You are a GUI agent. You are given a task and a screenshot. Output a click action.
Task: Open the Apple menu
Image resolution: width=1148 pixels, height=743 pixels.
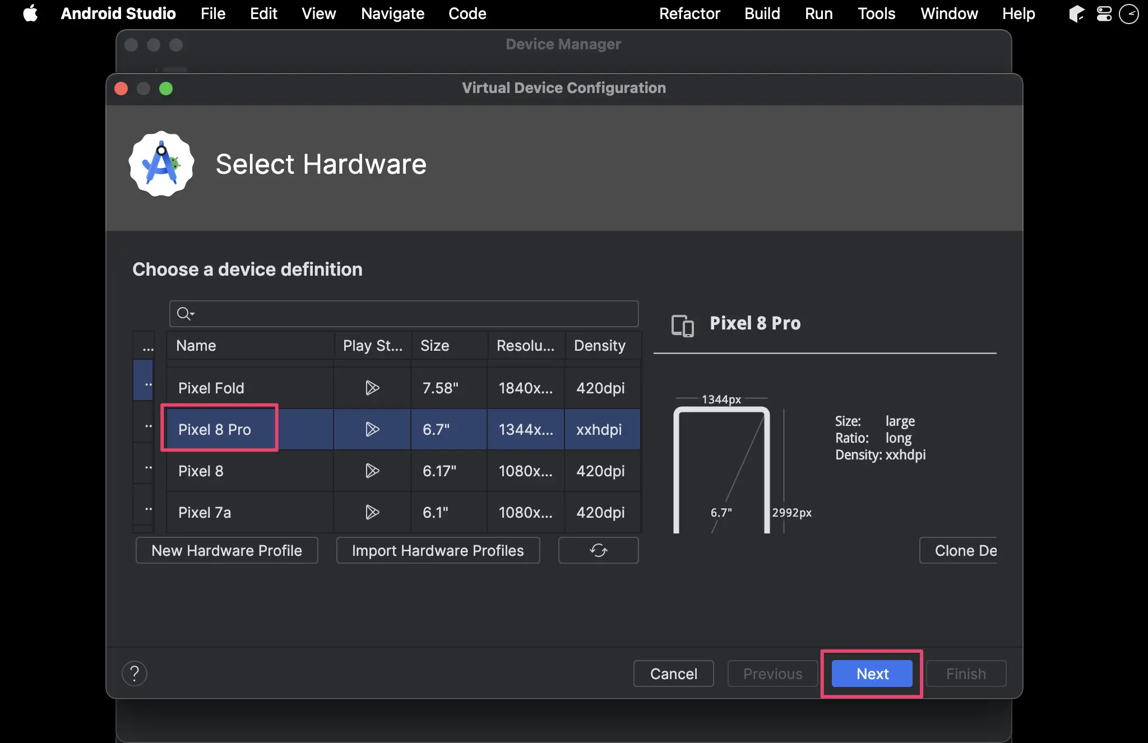(30, 13)
